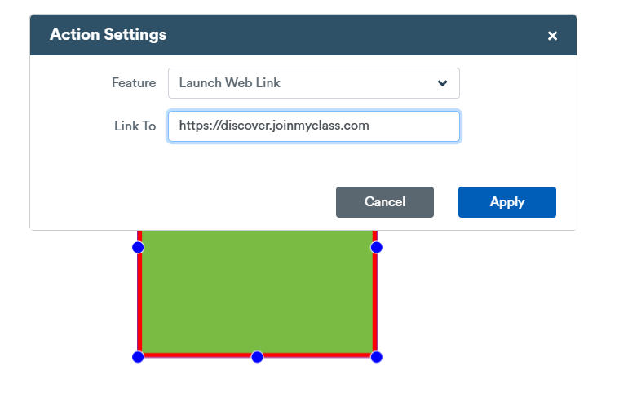
Task: Click the red left border of rectangle
Action: point(139,300)
